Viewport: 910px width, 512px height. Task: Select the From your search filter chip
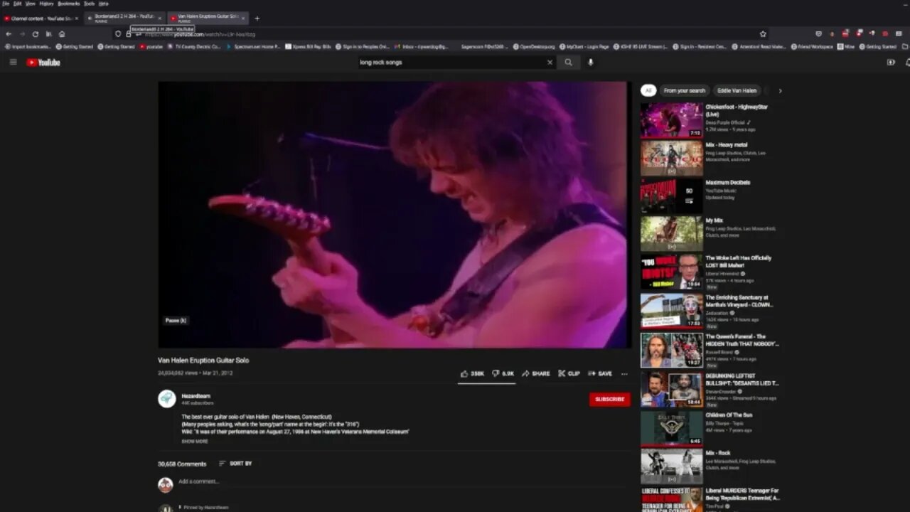(685, 90)
